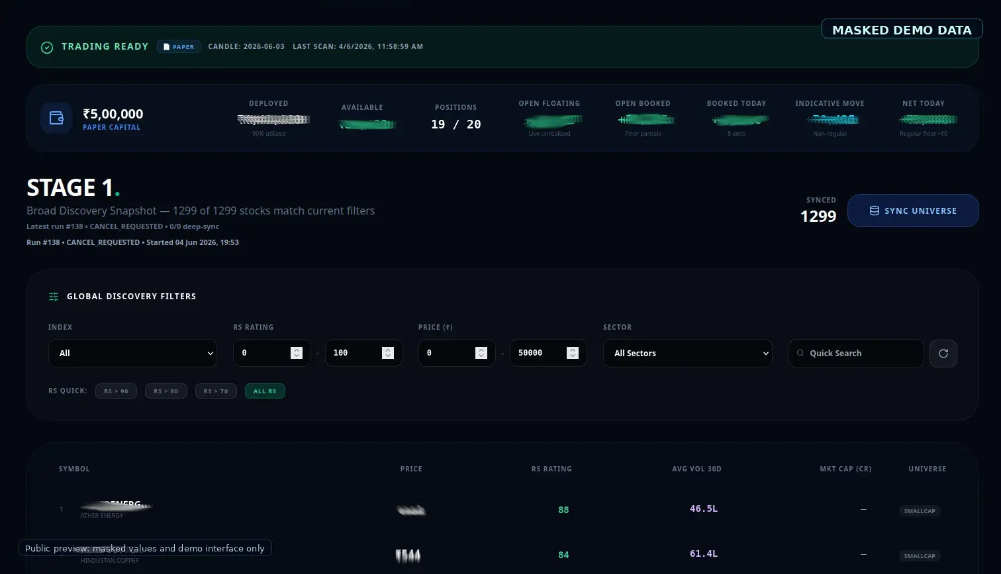Click the BOOKED TODAY metric label
This screenshot has width=1001, height=574.
pyautogui.click(x=736, y=103)
